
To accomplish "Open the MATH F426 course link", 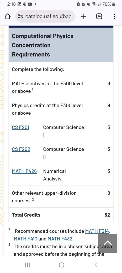I will (24, 171).
